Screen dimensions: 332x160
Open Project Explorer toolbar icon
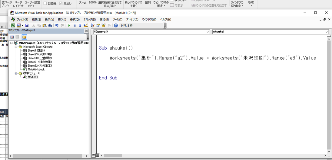click(92, 25)
